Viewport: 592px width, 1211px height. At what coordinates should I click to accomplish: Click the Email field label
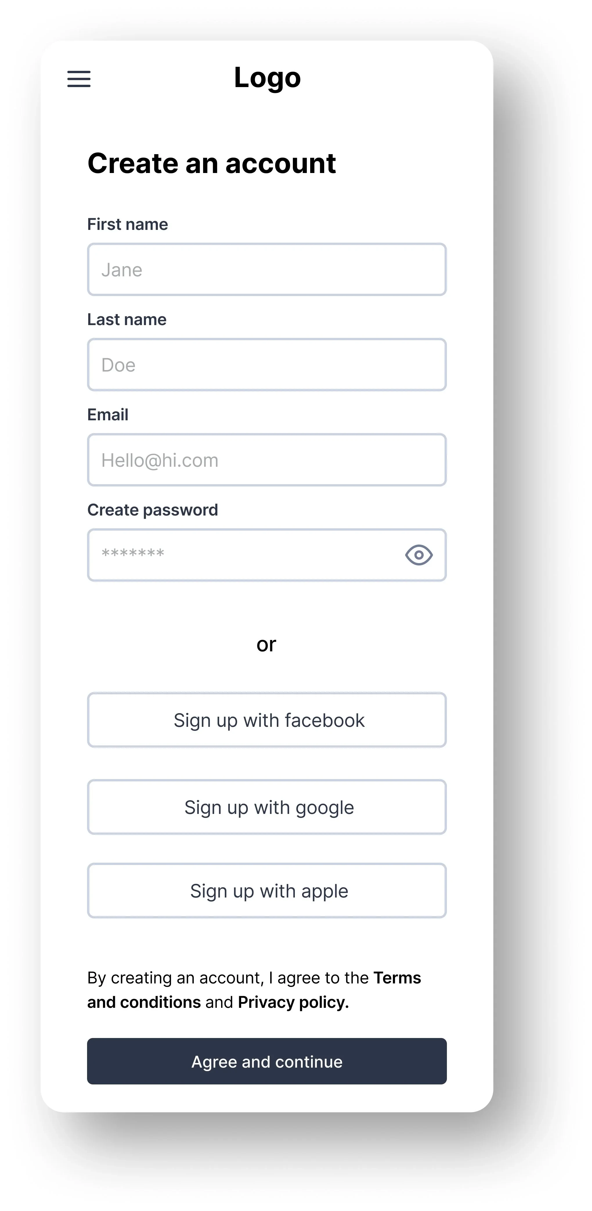click(108, 415)
